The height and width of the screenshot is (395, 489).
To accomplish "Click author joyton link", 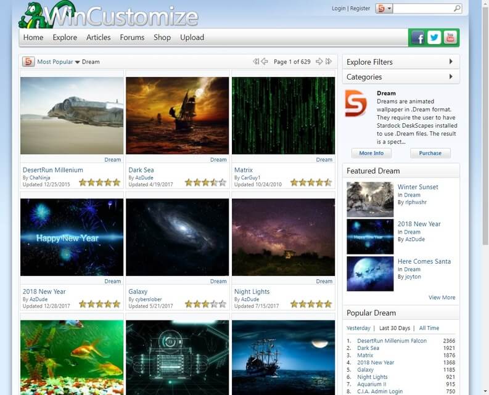I will coord(413,277).
